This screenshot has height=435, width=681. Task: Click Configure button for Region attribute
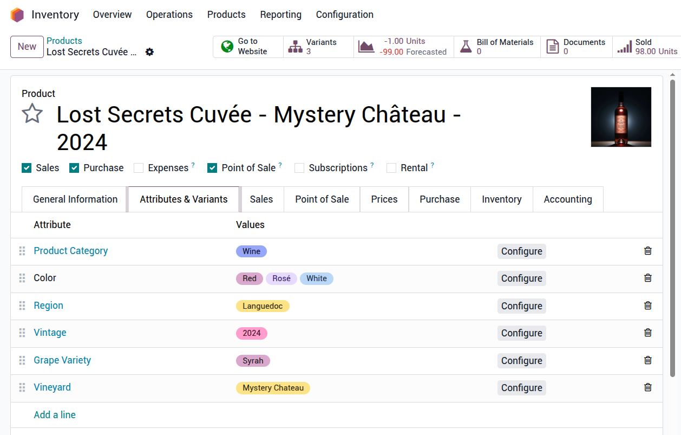(521, 306)
